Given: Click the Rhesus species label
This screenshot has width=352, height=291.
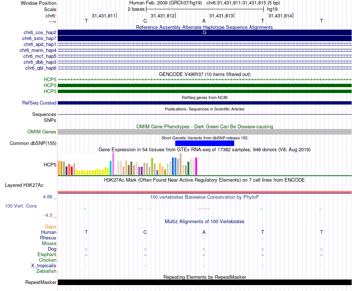Looking at the screenshot, I should point(48,238).
